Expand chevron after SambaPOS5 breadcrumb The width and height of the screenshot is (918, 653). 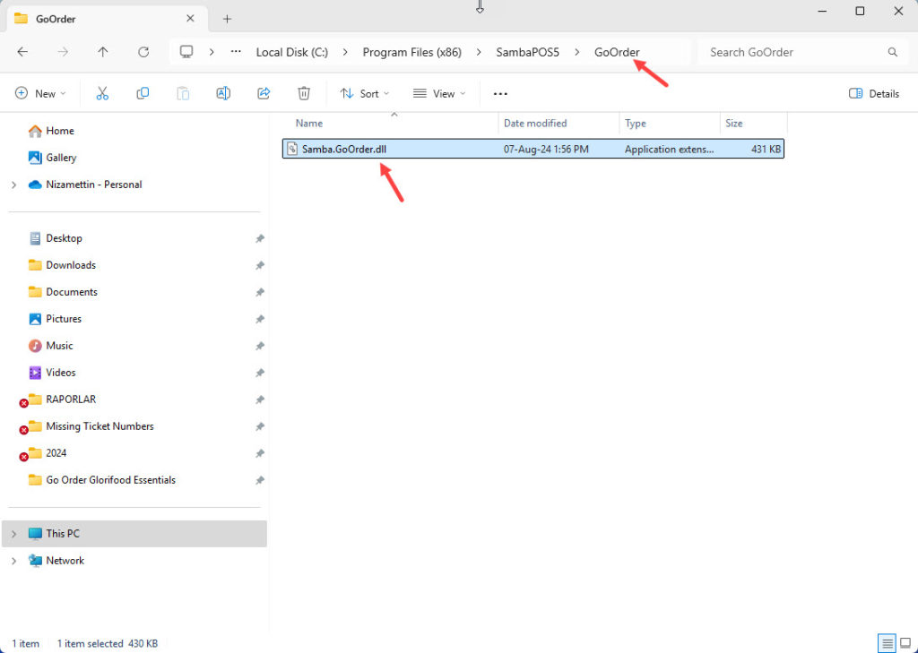point(577,52)
